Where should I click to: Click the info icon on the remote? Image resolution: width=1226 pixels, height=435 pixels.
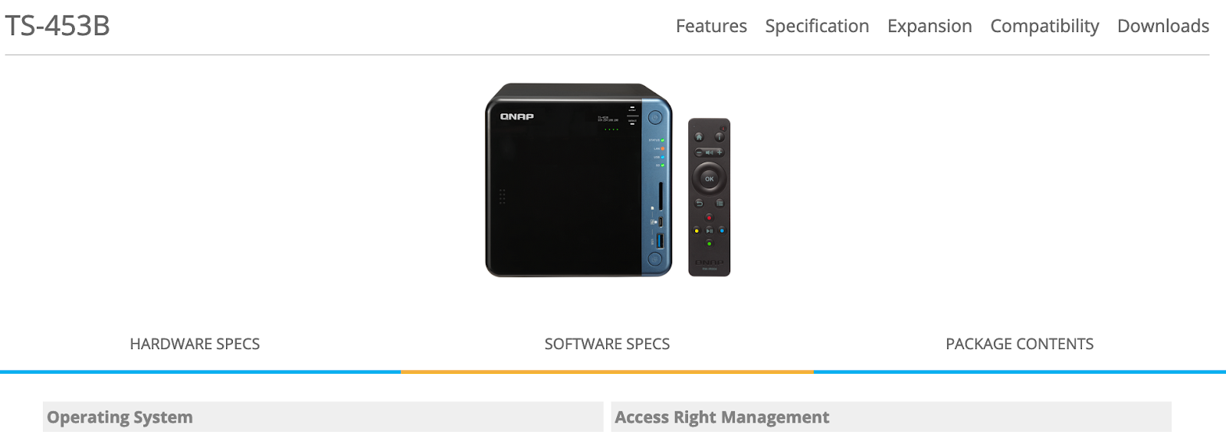pyautogui.click(x=720, y=137)
